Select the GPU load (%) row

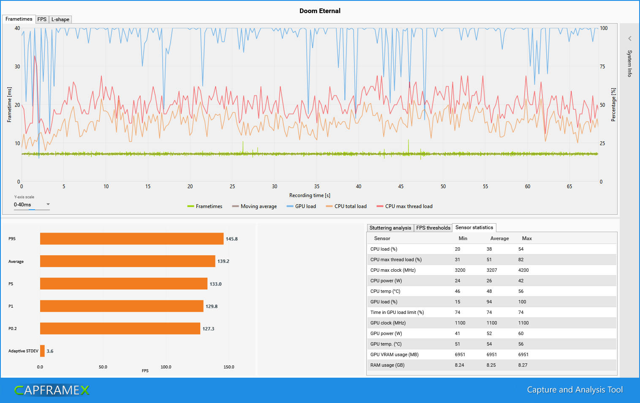pyautogui.click(x=492, y=302)
